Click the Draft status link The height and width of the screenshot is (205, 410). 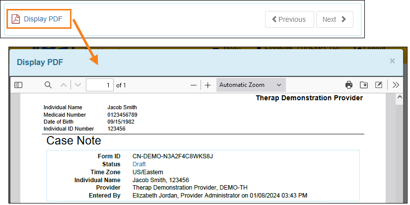coord(139,164)
